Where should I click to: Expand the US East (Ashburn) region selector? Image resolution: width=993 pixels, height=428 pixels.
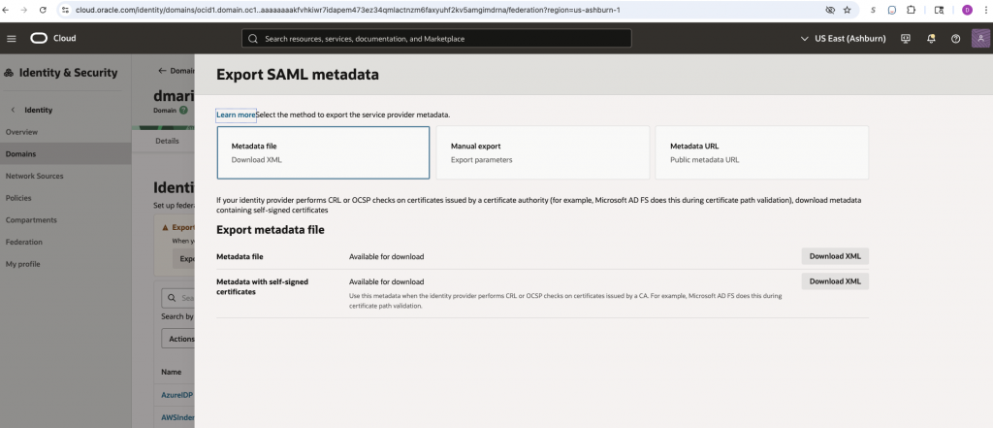842,39
